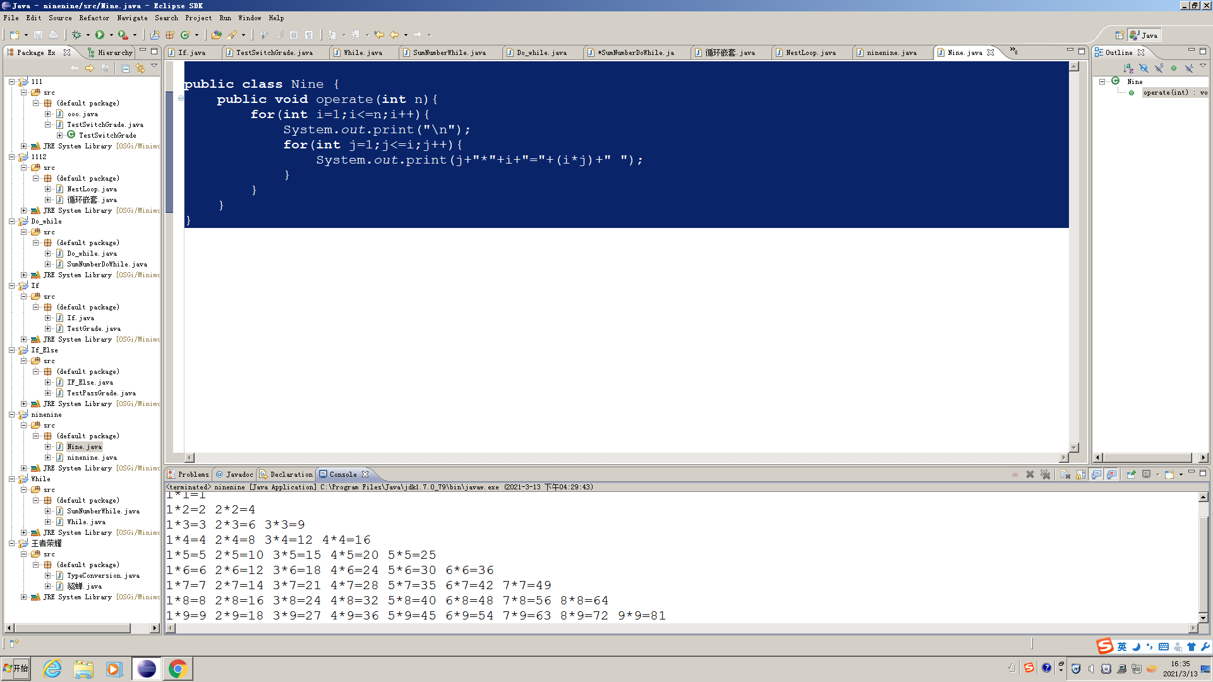Viewport: 1213px width, 682px height.
Task: Open the Refactor menu
Action: [x=94, y=18]
